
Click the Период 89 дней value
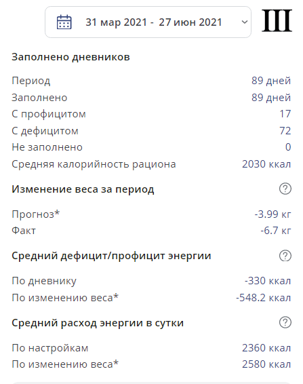(271, 81)
